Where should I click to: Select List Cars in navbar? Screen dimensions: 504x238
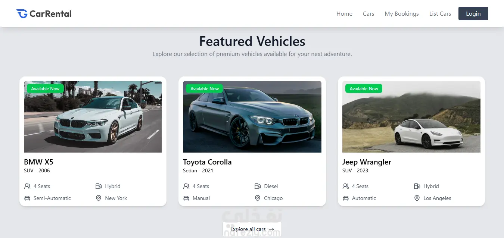tap(440, 14)
